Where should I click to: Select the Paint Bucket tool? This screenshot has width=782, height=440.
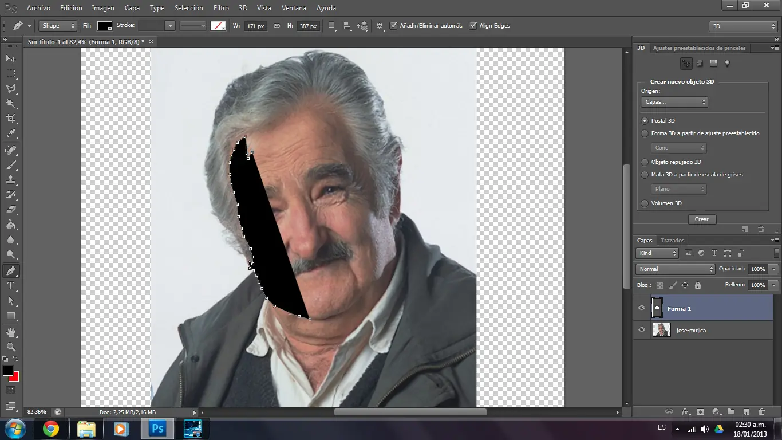click(x=11, y=225)
